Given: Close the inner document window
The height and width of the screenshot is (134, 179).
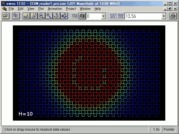Looking at the screenshot, I should 175,9.
